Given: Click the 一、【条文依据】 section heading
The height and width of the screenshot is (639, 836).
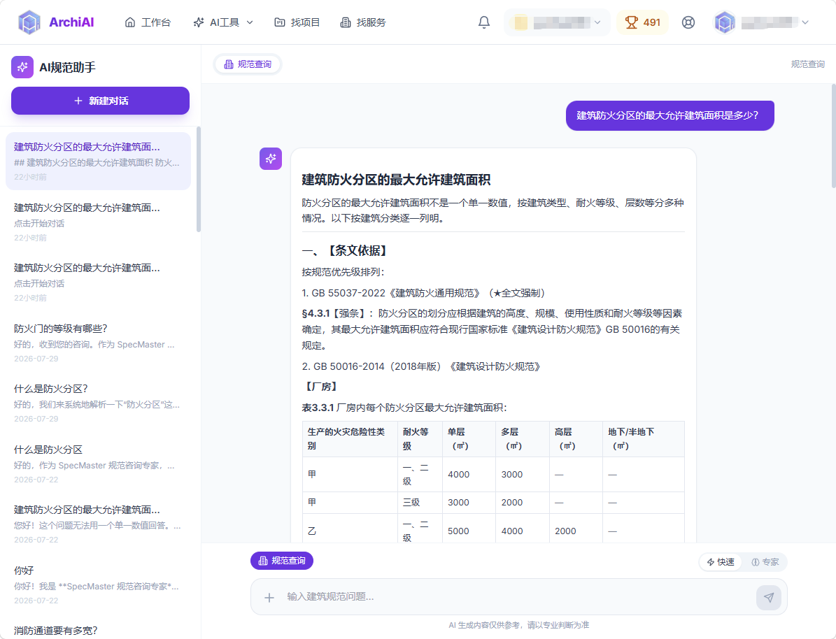Looking at the screenshot, I should [346, 250].
